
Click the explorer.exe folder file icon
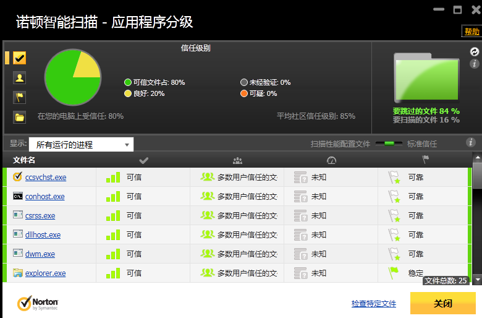(x=17, y=273)
